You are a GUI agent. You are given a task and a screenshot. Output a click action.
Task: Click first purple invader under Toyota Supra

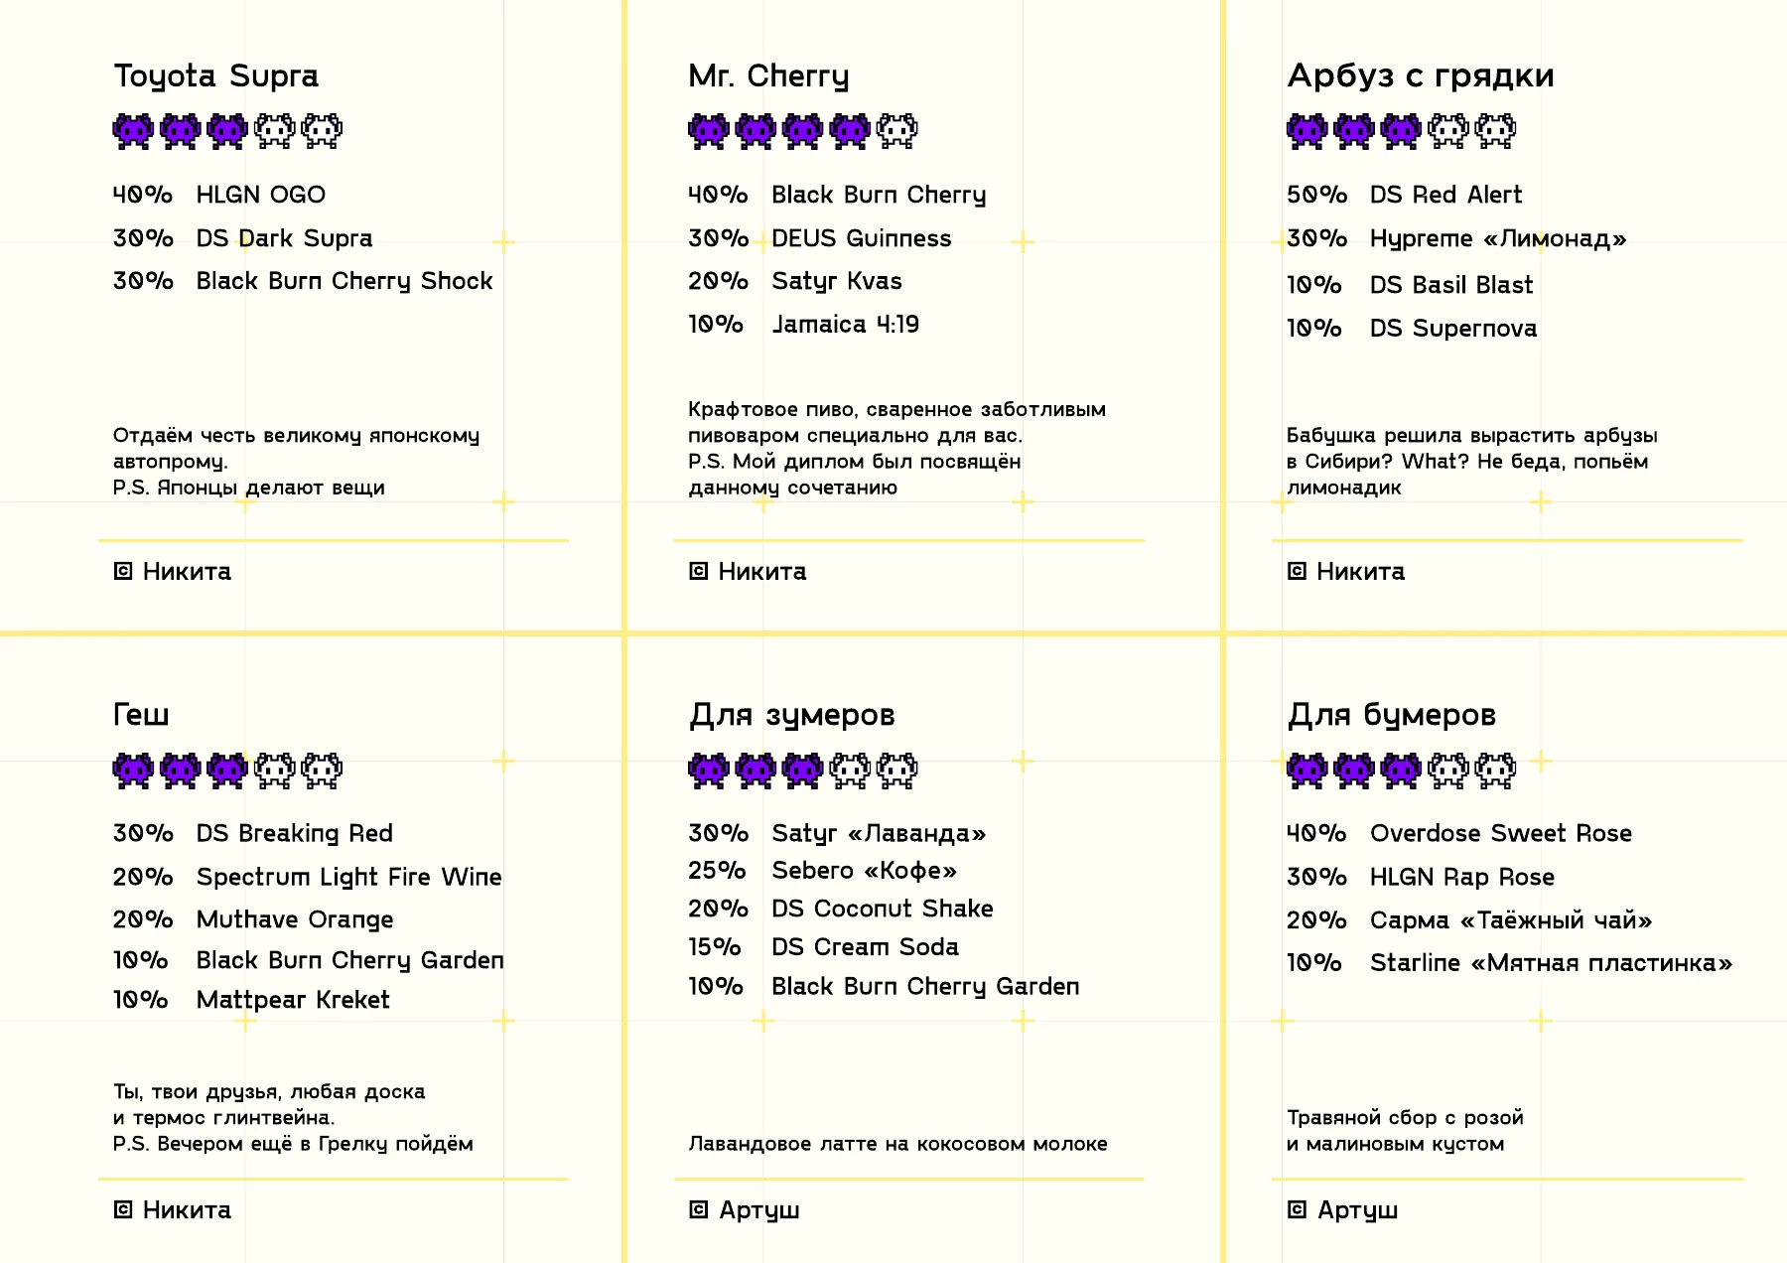(x=133, y=130)
